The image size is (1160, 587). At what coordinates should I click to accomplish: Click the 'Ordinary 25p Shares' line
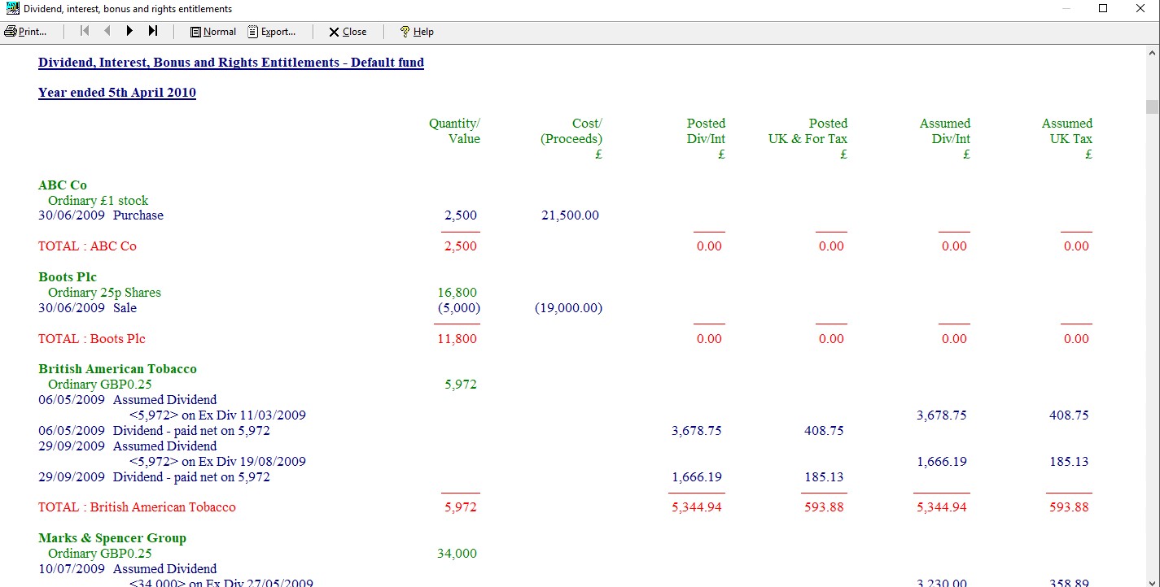tap(104, 293)
